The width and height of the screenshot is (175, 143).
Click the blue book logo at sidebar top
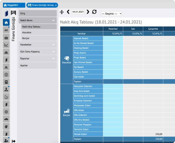click(x=6, y=13)
